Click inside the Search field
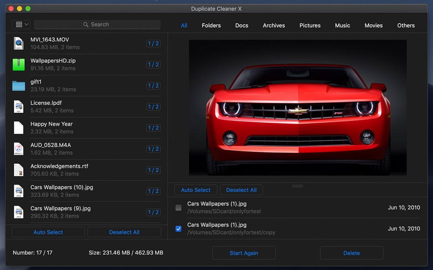Screen dimensions: 433x270 (97, 25)
